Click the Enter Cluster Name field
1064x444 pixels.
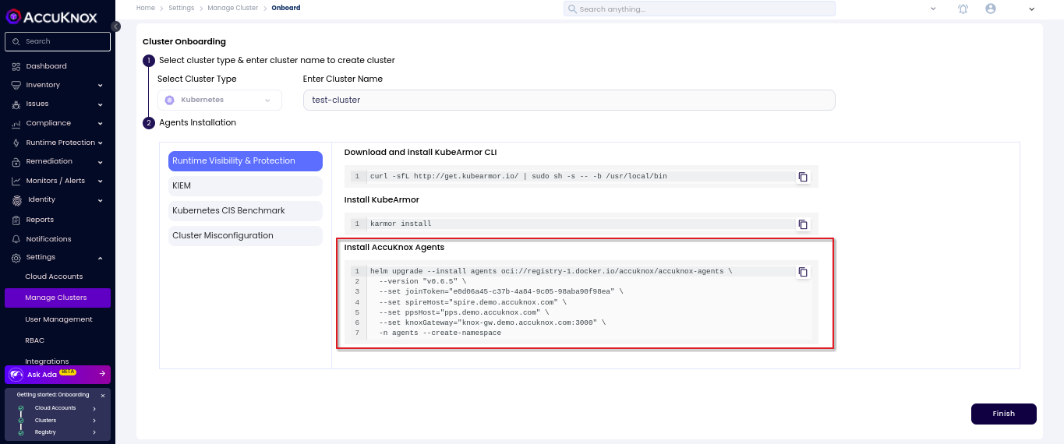(569, 100)
